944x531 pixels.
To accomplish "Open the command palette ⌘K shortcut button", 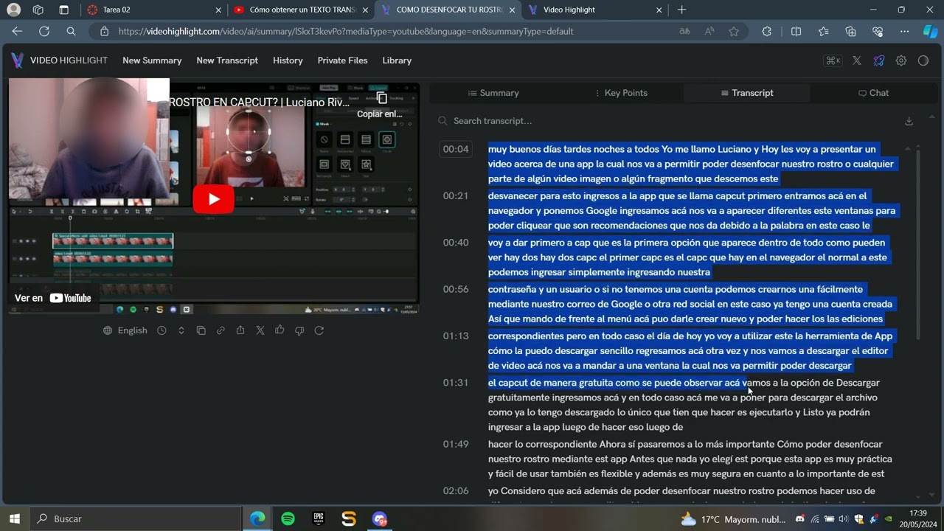I will [x=833, y=60].
